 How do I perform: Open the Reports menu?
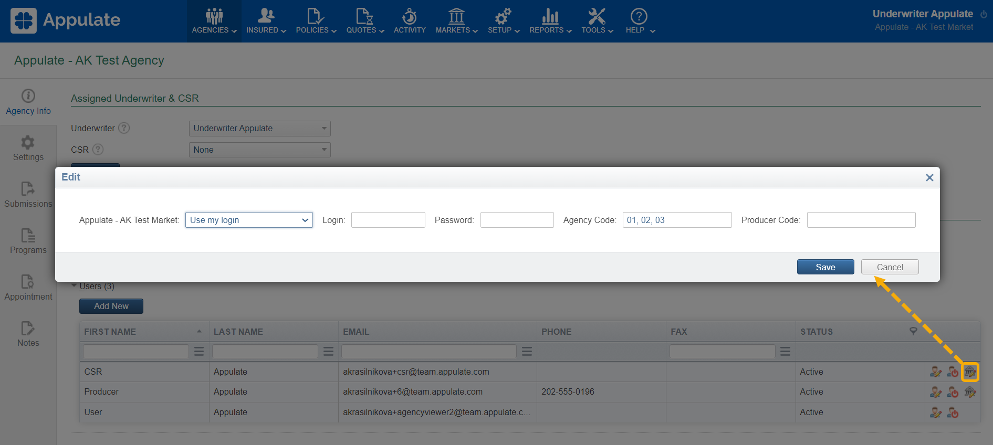click(550, 21)
